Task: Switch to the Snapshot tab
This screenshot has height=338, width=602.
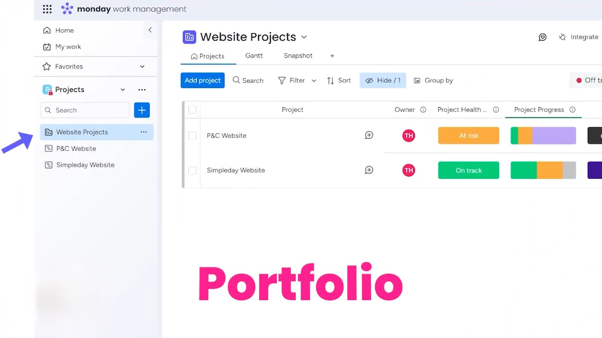Action: [298, 56]
